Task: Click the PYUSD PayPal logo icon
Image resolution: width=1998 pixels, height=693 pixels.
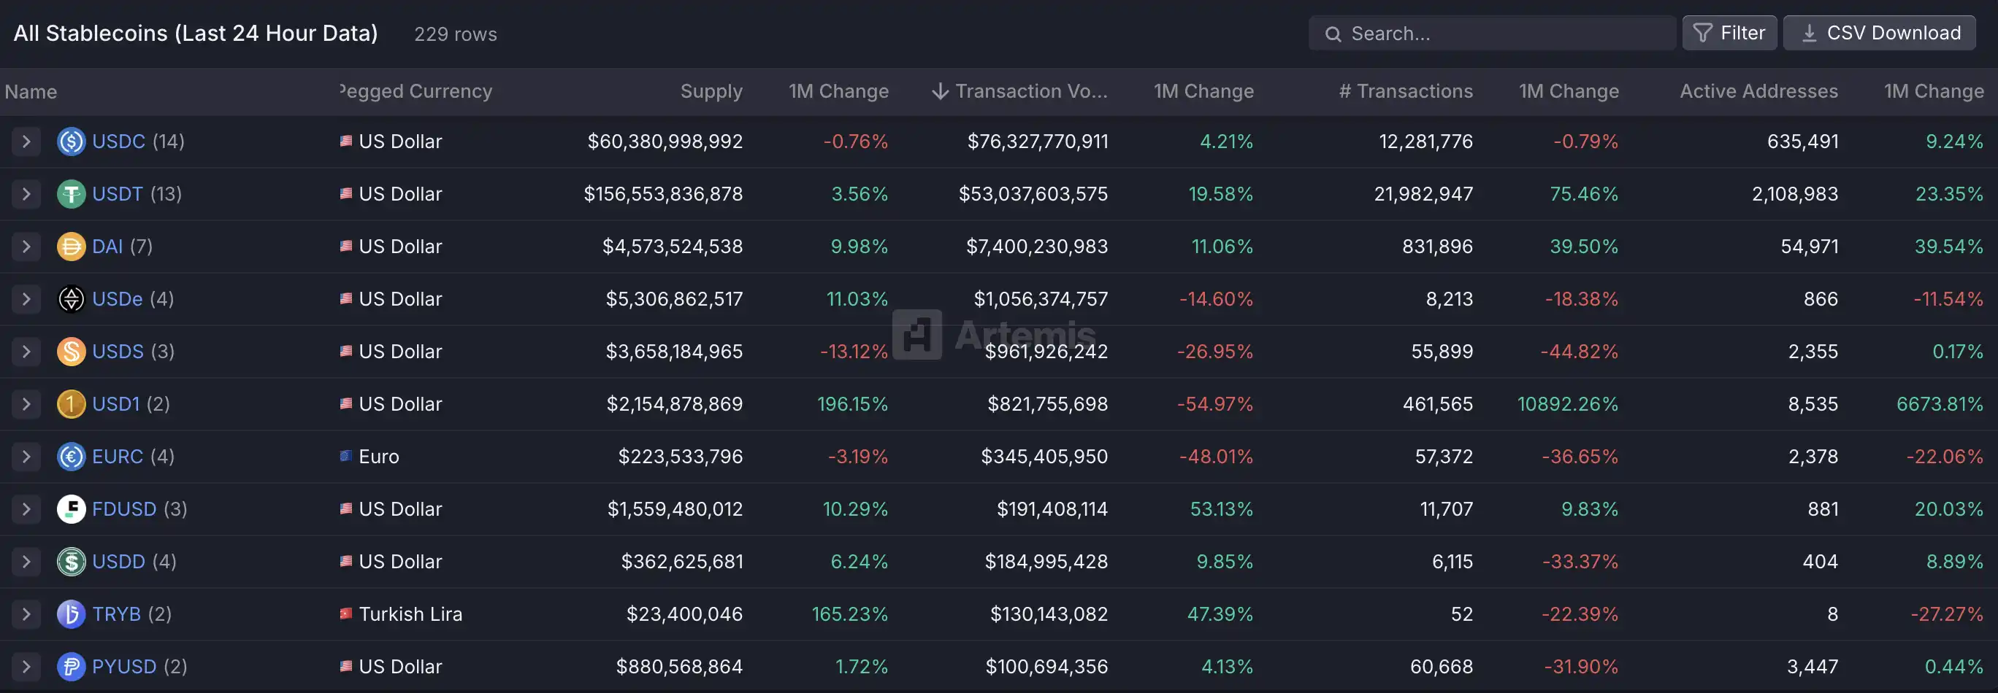Action: (x=71, y=666)
